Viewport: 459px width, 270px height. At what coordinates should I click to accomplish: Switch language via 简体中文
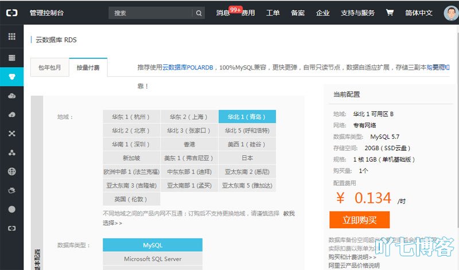point(419,13)
